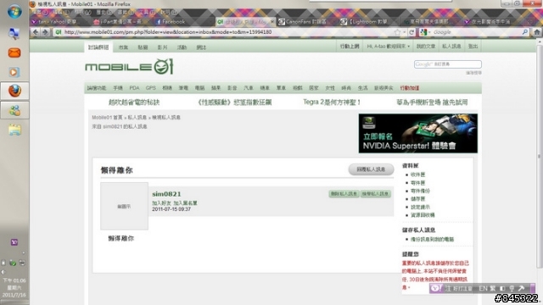Go to the Firefox home page icon
543x305 pixels.
[537, 32]
